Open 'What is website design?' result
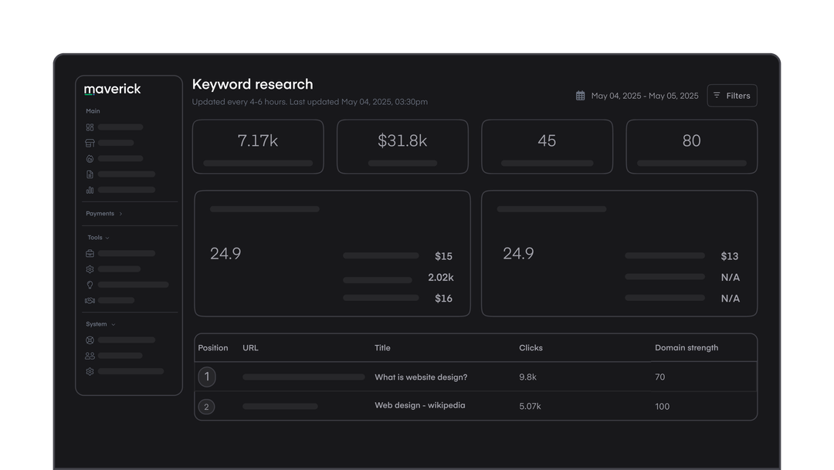Image resolution: width=834 pixels, height=470 pixels. (x=422, y=377)
